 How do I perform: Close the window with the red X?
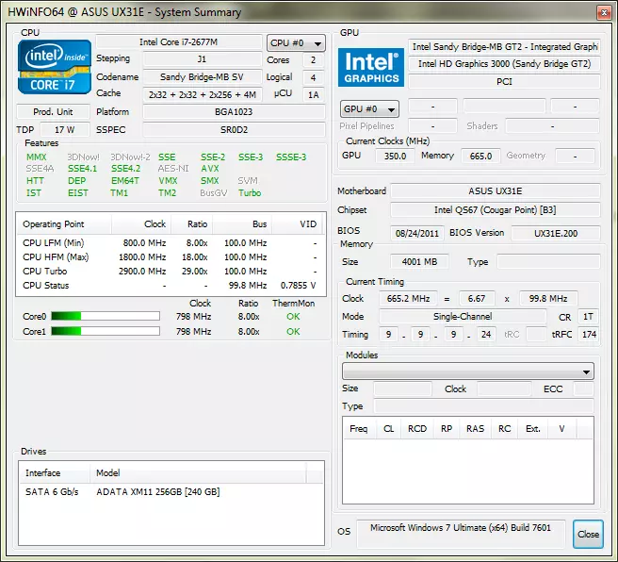604,12
